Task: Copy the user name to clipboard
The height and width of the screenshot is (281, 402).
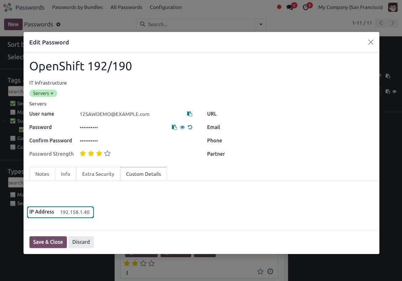Action: 190,114
